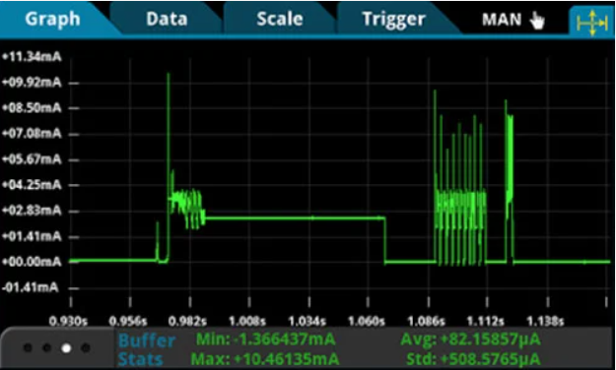The height and width of the screenshot is (370, 616).
Task: Select the Graph tab
Action: [x=52, y=19]
